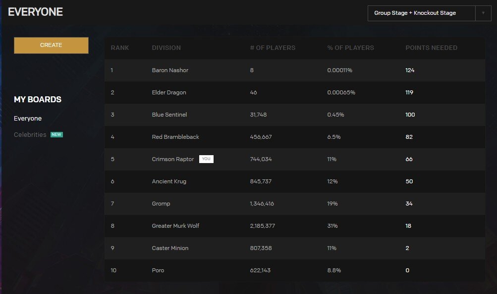
Task: Click the POINTS NEEDED column header
Action: point(431,48)
